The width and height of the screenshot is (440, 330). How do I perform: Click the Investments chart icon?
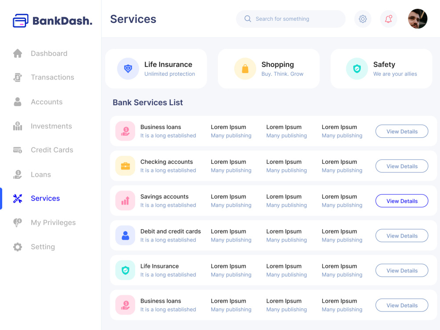(18, 126)
